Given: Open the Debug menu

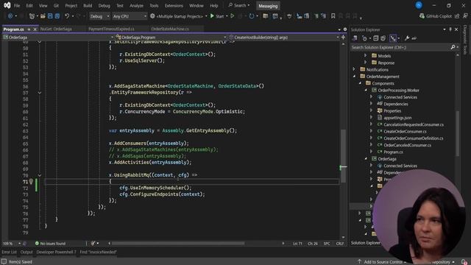Looking at the screenshot, I should 104,5.
